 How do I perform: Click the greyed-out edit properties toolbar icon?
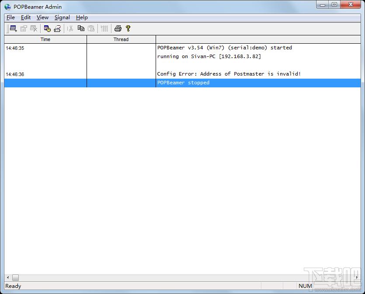24,28
